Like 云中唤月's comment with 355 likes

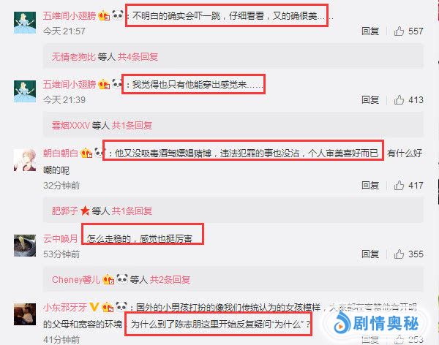tap(399, 254)
